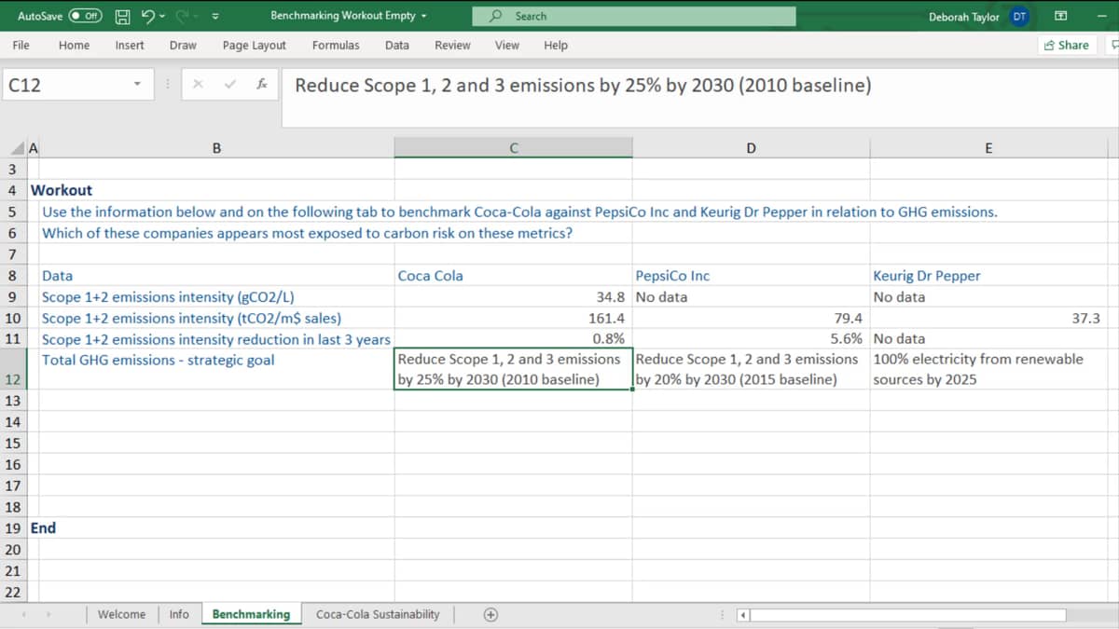Screen dimensions: 1119x629
Task: Click the Insert Function fx icon
Action: tap(262, 85)
